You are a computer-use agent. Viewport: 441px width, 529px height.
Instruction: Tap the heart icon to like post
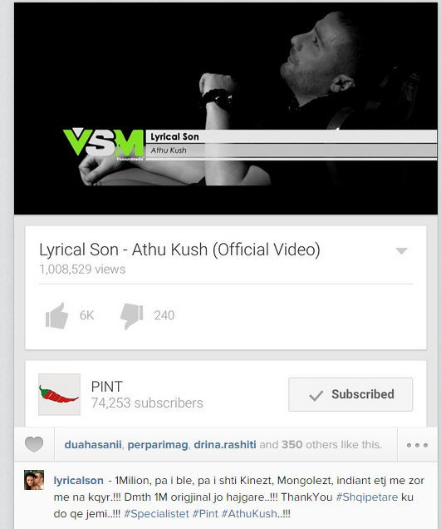pyautogui.click(x=34, y=444)
